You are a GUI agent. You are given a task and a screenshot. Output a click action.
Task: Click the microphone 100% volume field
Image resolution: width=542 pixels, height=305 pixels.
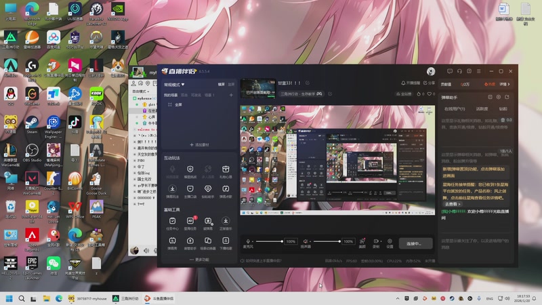[x=291, y=241]
